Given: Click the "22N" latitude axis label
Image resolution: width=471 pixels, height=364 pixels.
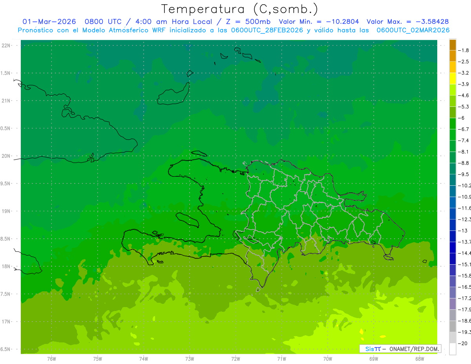Looking at the screenshot, I should [x=6, y=46].
